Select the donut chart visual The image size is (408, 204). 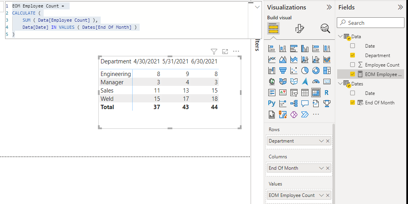tap(316, 70)
